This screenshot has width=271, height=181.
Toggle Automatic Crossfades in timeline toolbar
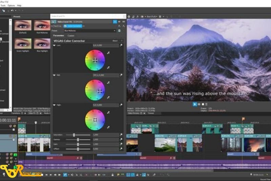(x=133, y=175)
